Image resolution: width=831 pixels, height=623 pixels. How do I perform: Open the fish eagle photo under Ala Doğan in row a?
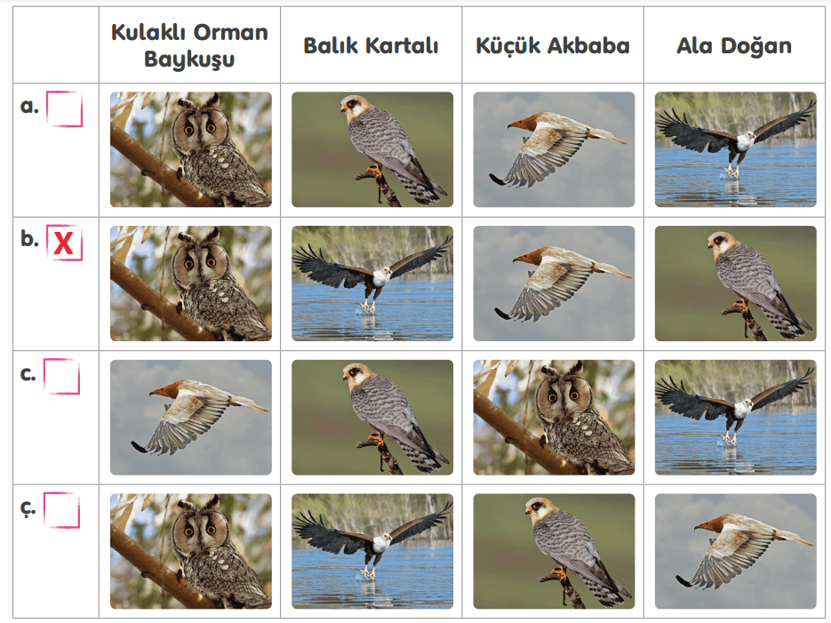(x=736, y=149)
